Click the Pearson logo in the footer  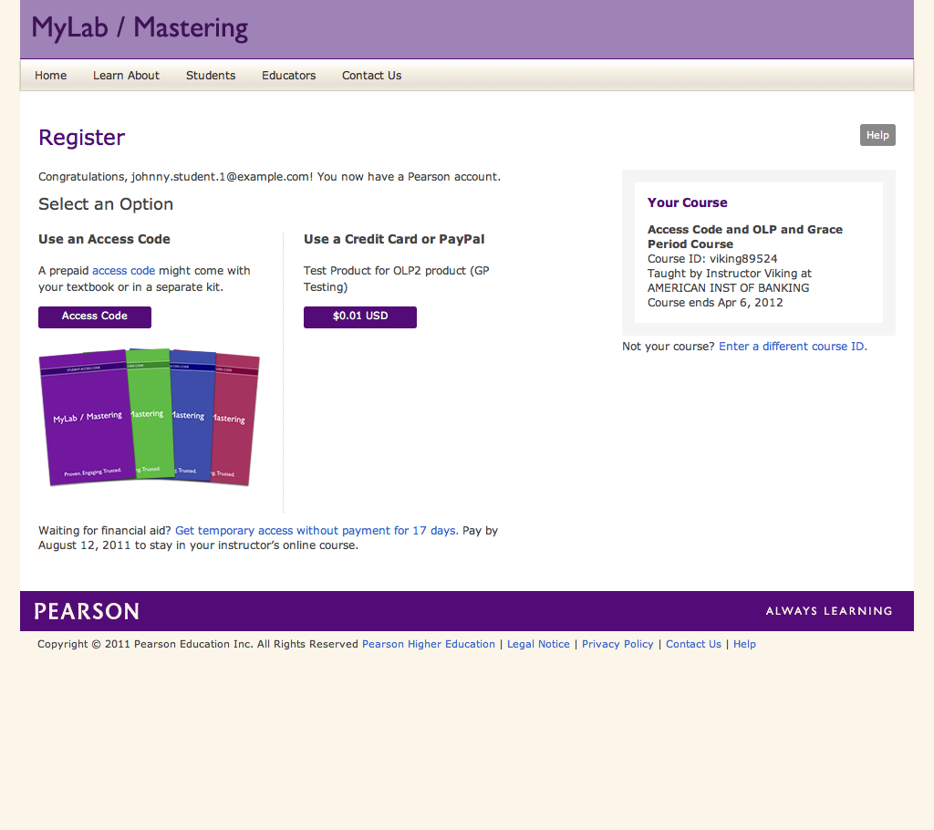coord(87,611)
